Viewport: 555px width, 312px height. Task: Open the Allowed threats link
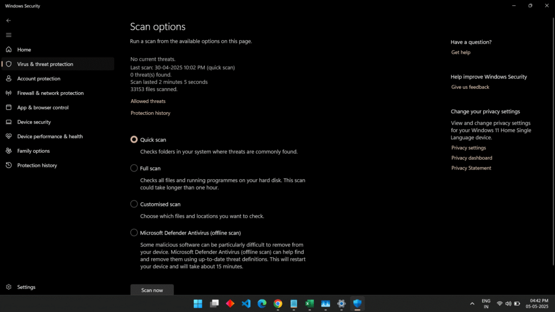click(148, 101)
